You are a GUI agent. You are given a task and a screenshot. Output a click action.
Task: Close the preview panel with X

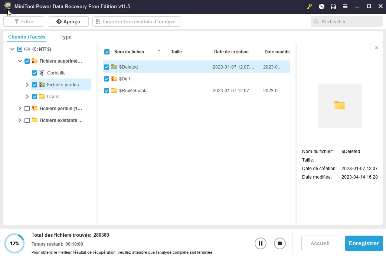[377, 48]
